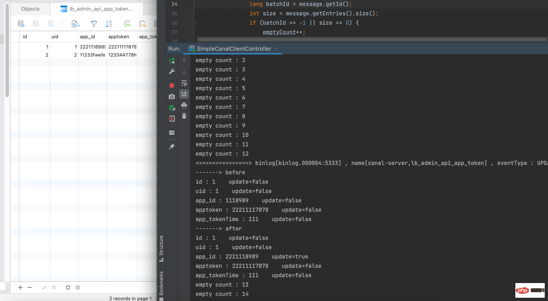Click 'app_id : 2221118989 update=true' console line
This screenshot has height=301, width=548.
(x=252, y=257)
